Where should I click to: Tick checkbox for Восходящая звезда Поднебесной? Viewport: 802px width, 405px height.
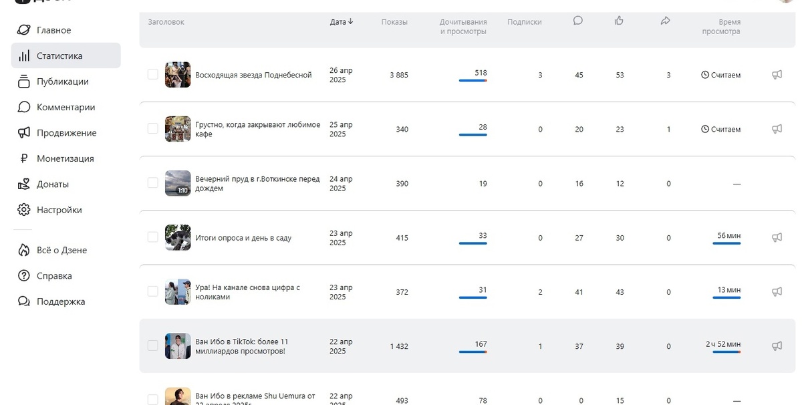tap(153, 74)
